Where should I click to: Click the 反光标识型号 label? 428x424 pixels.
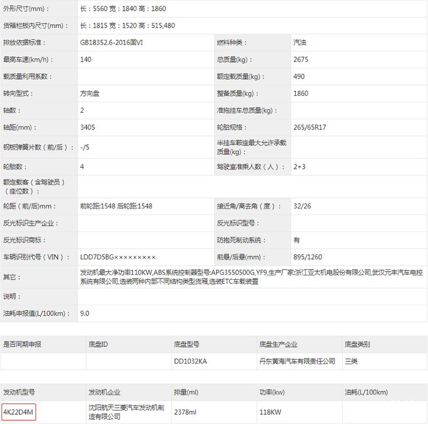click(238, 223)
